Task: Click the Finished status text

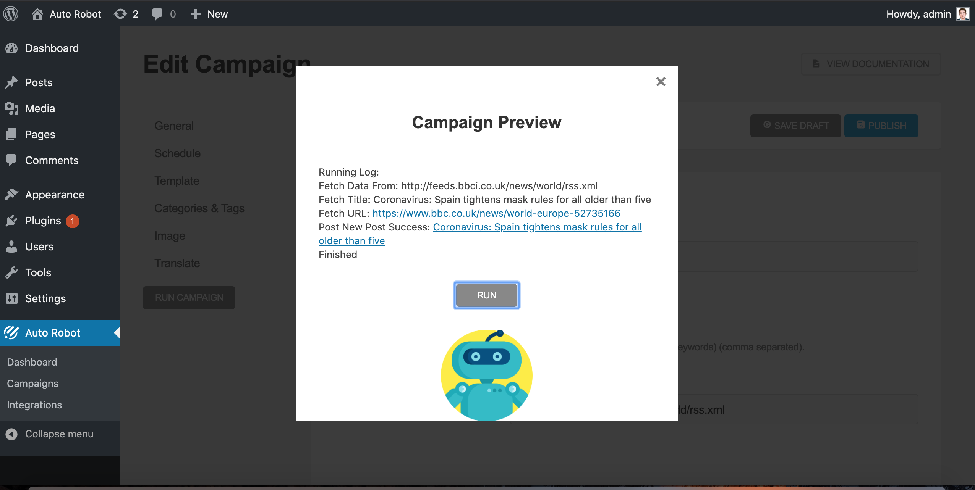Action: coord(338,255)
